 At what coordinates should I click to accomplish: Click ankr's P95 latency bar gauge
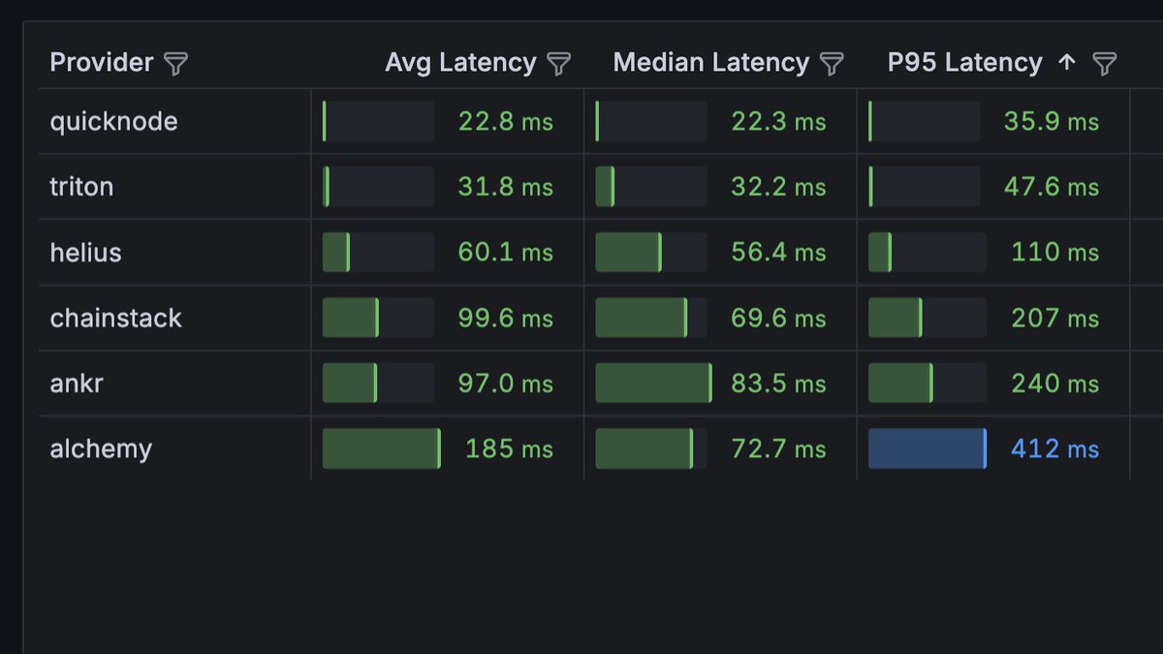pyautogui.click(x=927, y=383)
